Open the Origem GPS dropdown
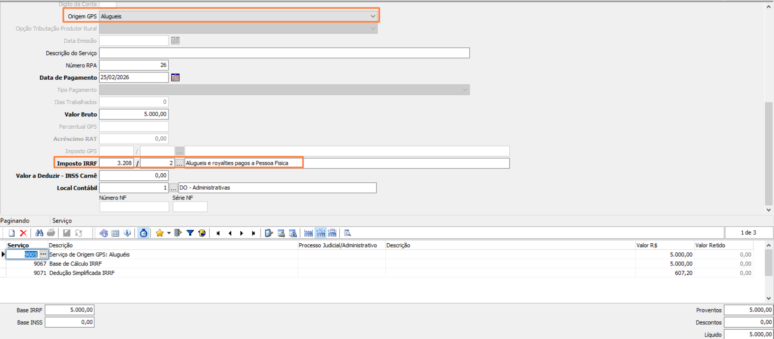 click(x=372, y=16)
